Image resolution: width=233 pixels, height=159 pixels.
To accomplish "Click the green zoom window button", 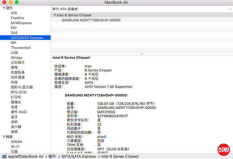I will pos(17,2).
